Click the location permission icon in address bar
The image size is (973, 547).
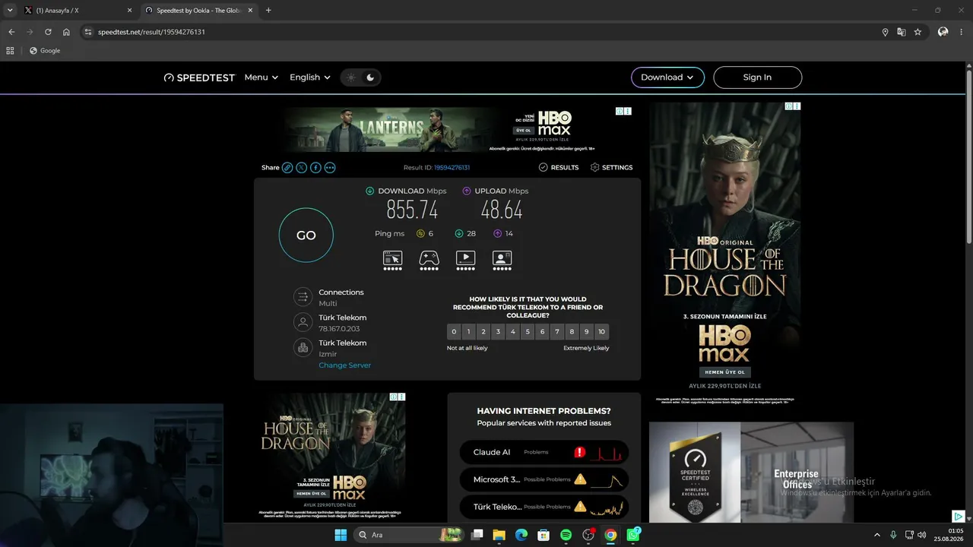coord(885,32)
